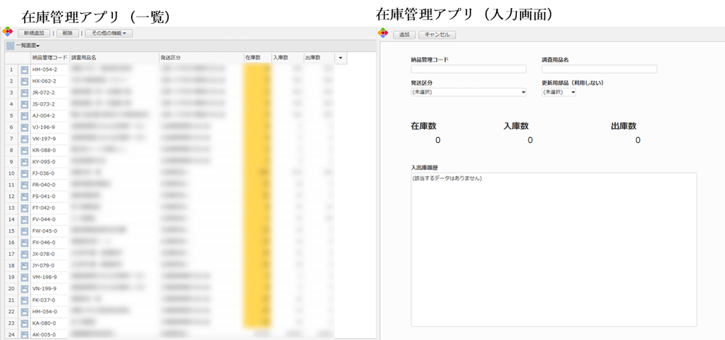Open the 発送区分 dropdown in the form

point(468,93)
